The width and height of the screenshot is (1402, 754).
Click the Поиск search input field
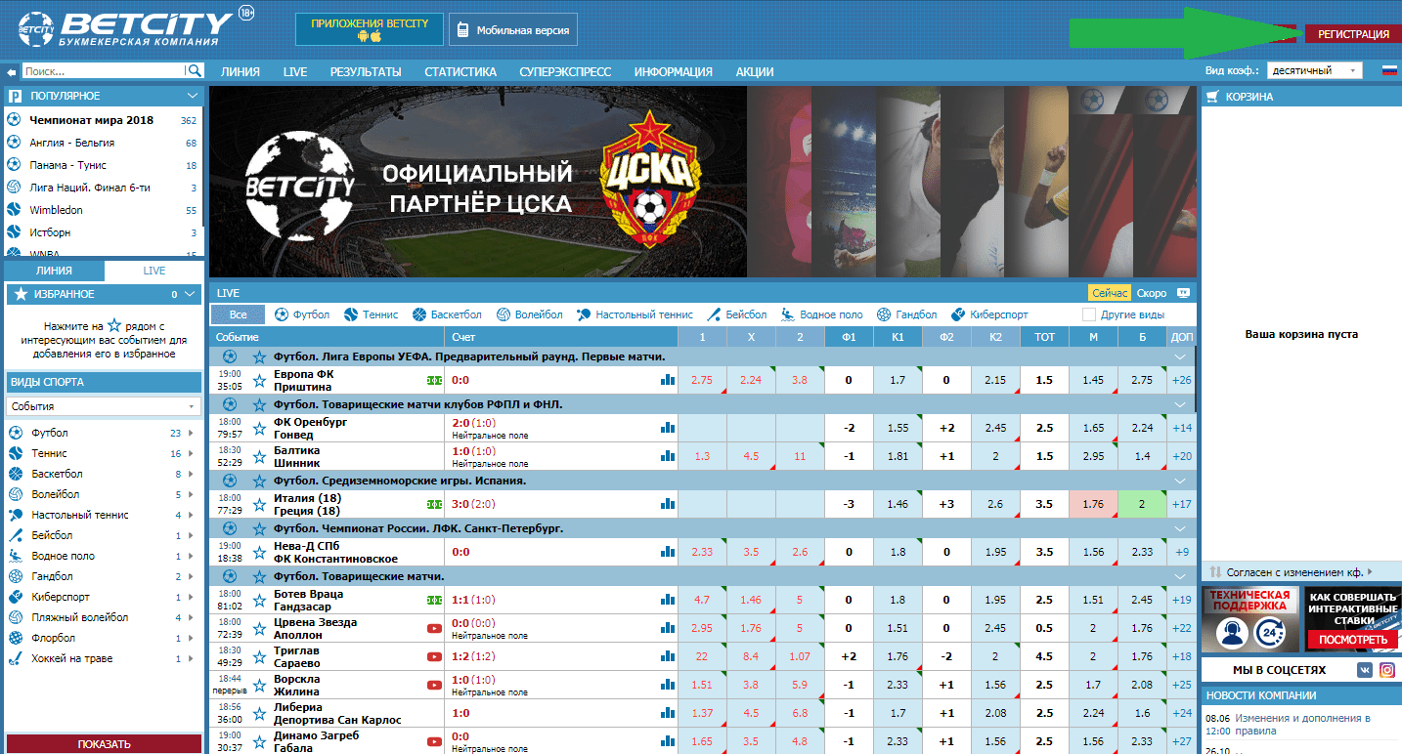[104, 71]
